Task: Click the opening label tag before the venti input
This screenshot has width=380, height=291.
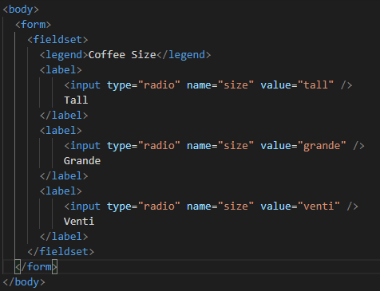Action: click(61, 191)
